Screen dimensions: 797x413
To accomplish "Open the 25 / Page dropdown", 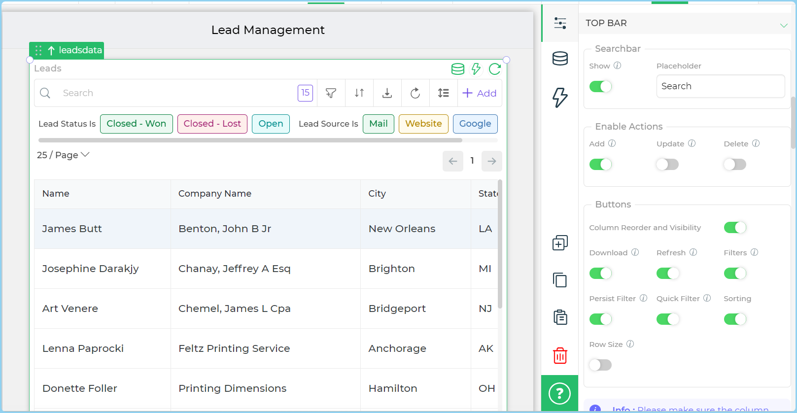I will tap(63, 155).
